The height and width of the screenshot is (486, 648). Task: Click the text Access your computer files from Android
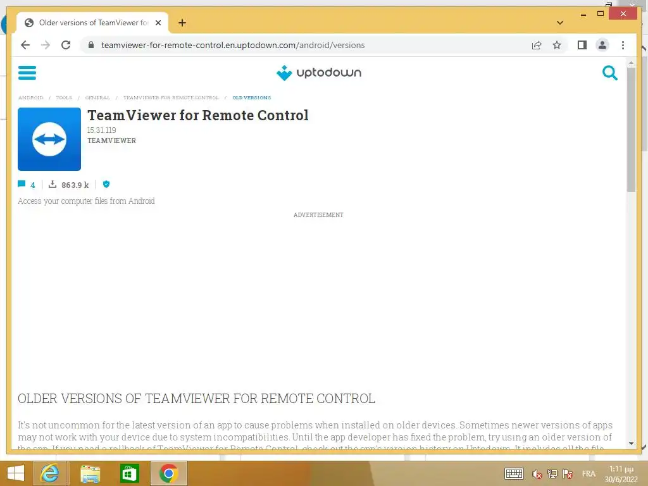tap(86, 201)
